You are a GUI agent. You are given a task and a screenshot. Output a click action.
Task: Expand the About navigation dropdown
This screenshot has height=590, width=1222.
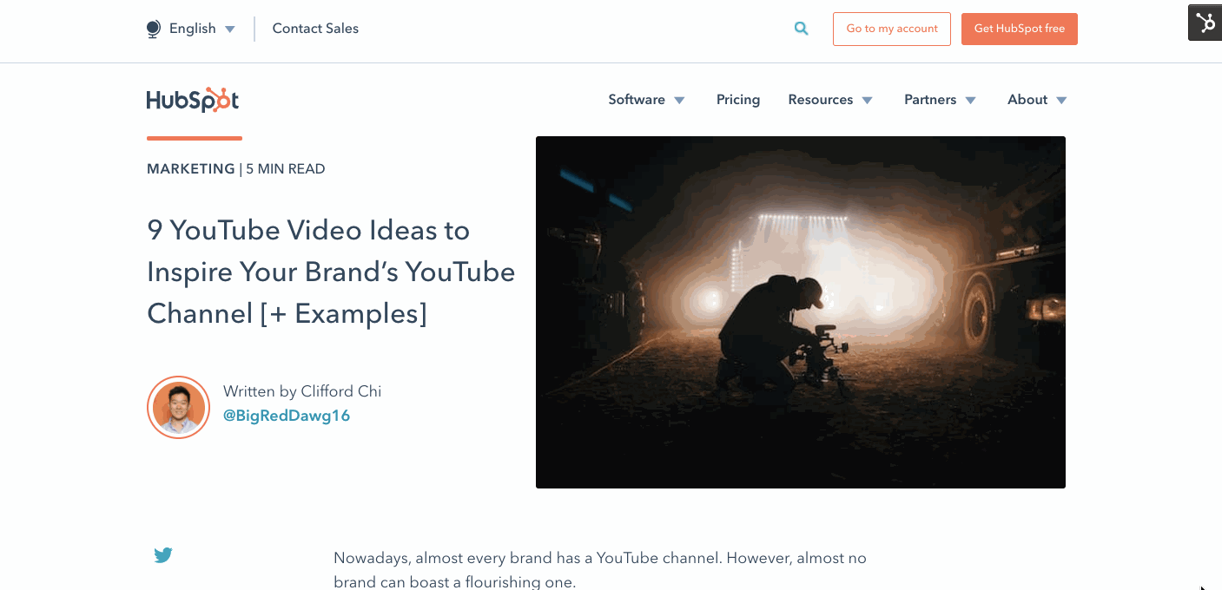tap(1035, 99)
